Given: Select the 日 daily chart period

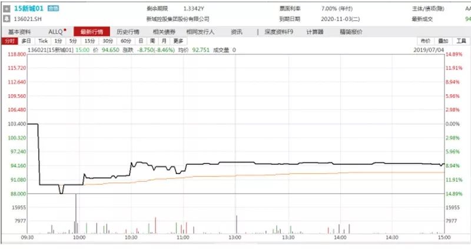Looking at the screenshot, I should (x=141, y=41).
